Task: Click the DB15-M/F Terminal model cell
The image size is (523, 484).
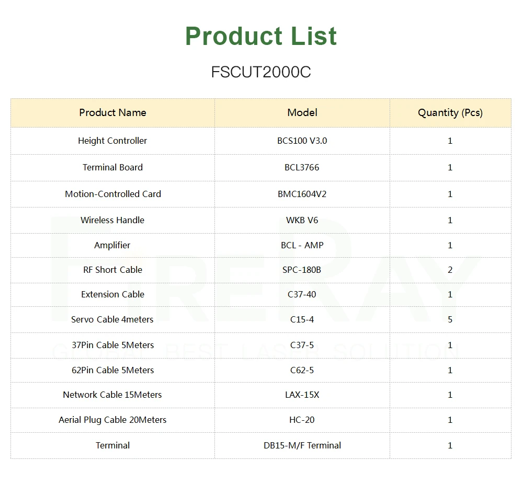Action: click(302, 445)
